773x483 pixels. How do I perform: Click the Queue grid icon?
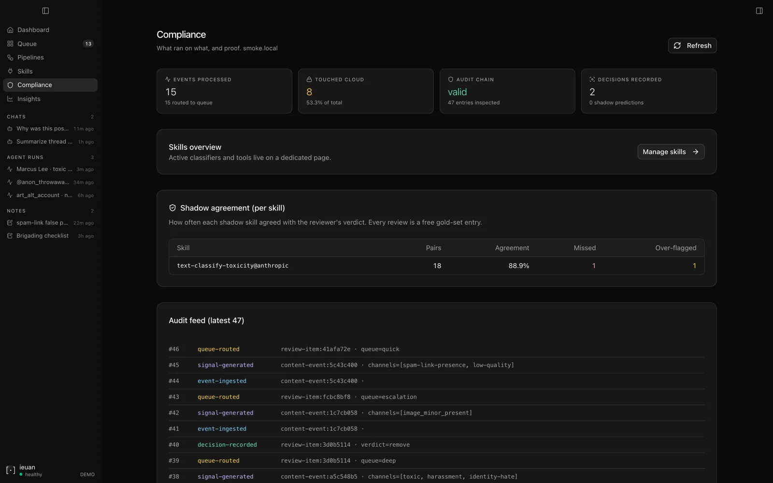pyautogui.click(x=10, y=44)
